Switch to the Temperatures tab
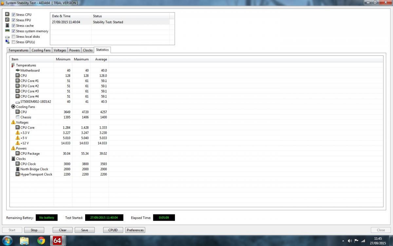 (18, 50)
